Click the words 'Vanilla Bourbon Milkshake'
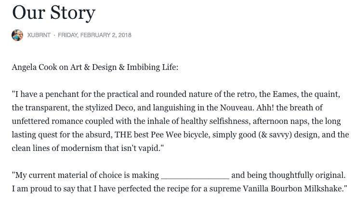Viewport: 357px width, 202px height. tap(294, 189)
